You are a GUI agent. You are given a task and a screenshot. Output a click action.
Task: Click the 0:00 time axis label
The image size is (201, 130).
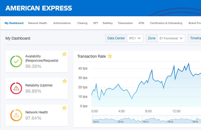click(95, 111)
